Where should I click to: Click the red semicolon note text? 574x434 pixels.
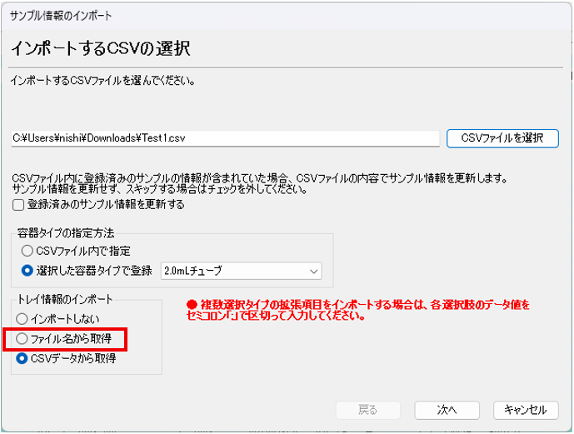click(360, 311)
